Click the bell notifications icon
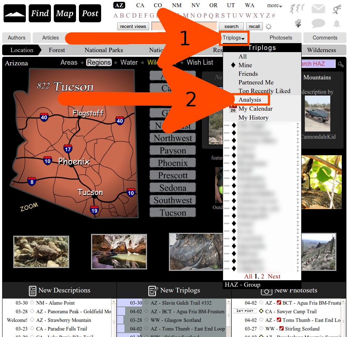Viewport: 350px width, 337px height. pyautogui.click(x=336, y=24)
